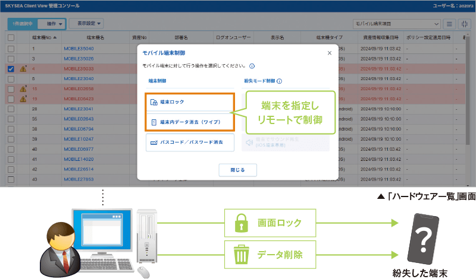
Task: Click info icon next to 紛失モード制御
Action: (x=279, y=81)
